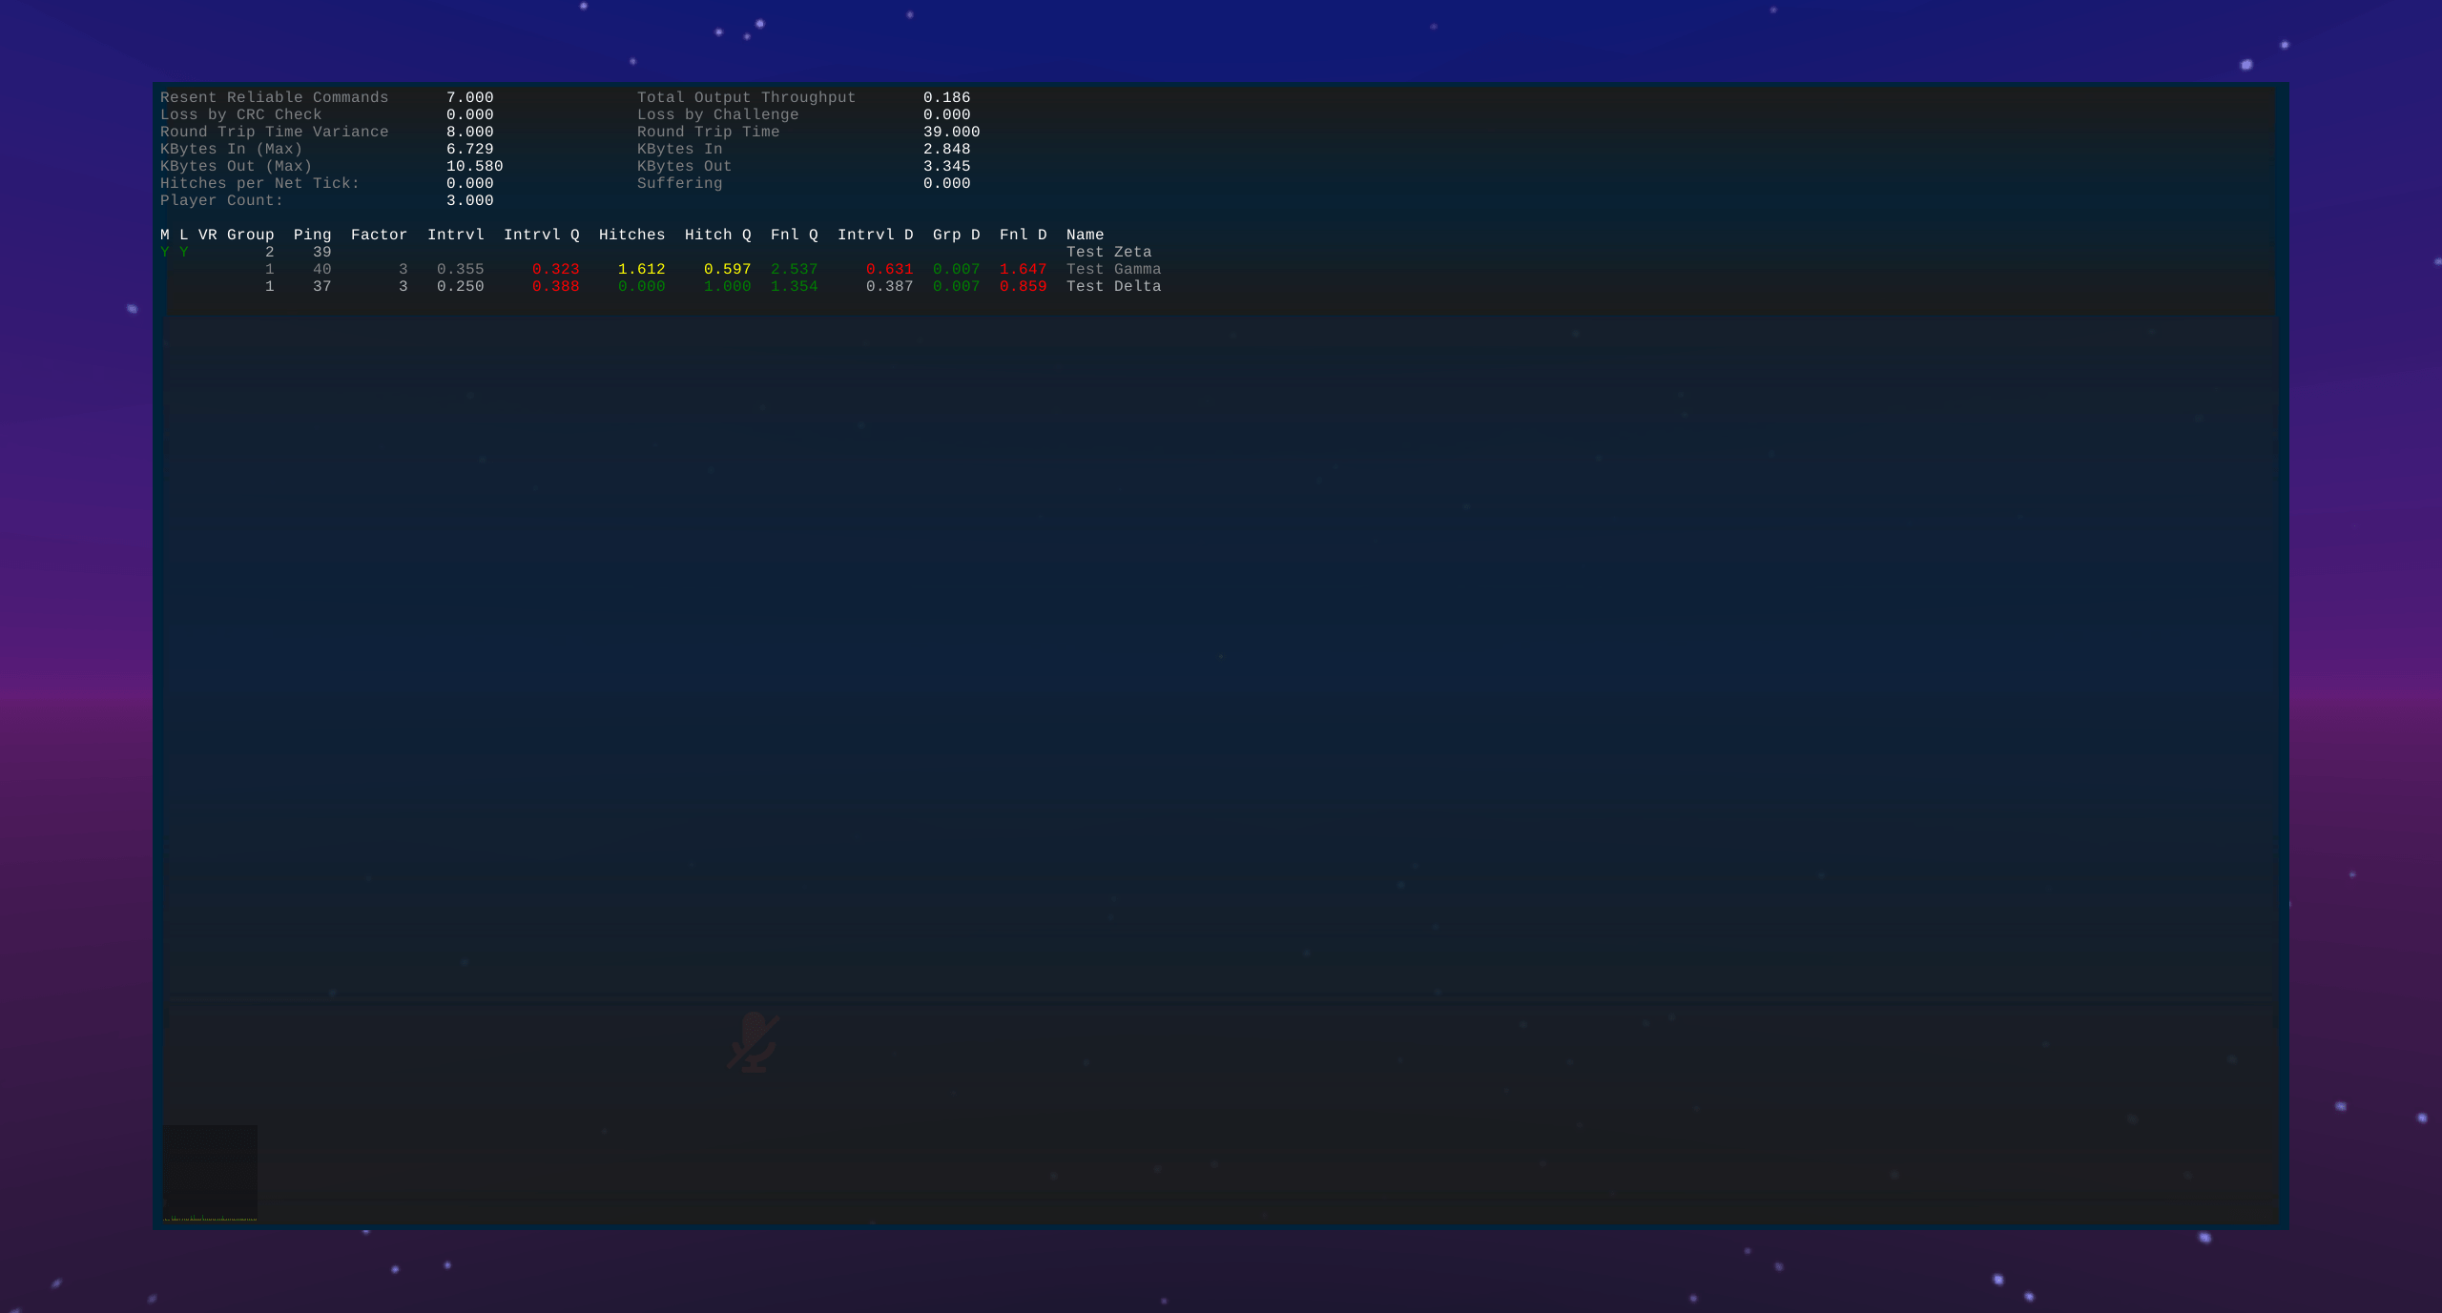Image resolution: width=2442 pixels, height=1313 pixels.
Task: Select the 10.580 KBytes Out Max value
Action: point(475,166)
